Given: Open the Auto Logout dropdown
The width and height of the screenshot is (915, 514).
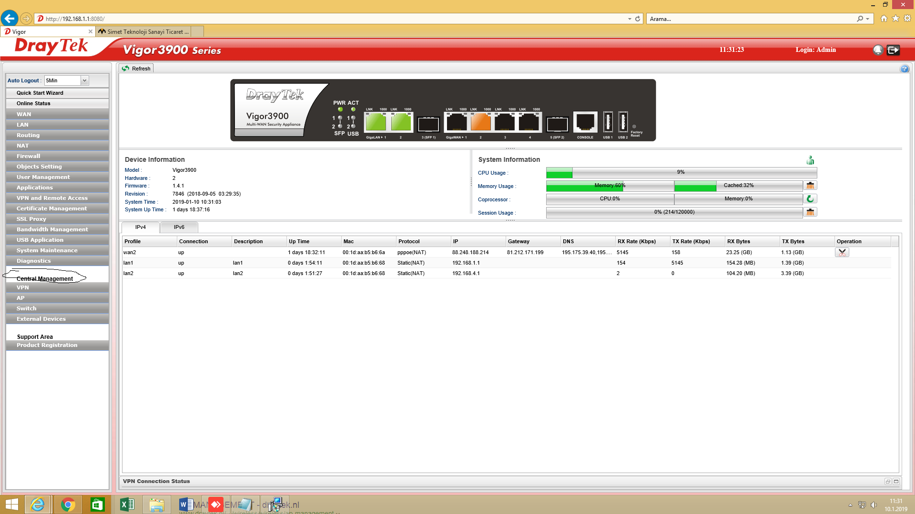Looking at the screenshot, I should pyautogui.click(x=84, y=80).
